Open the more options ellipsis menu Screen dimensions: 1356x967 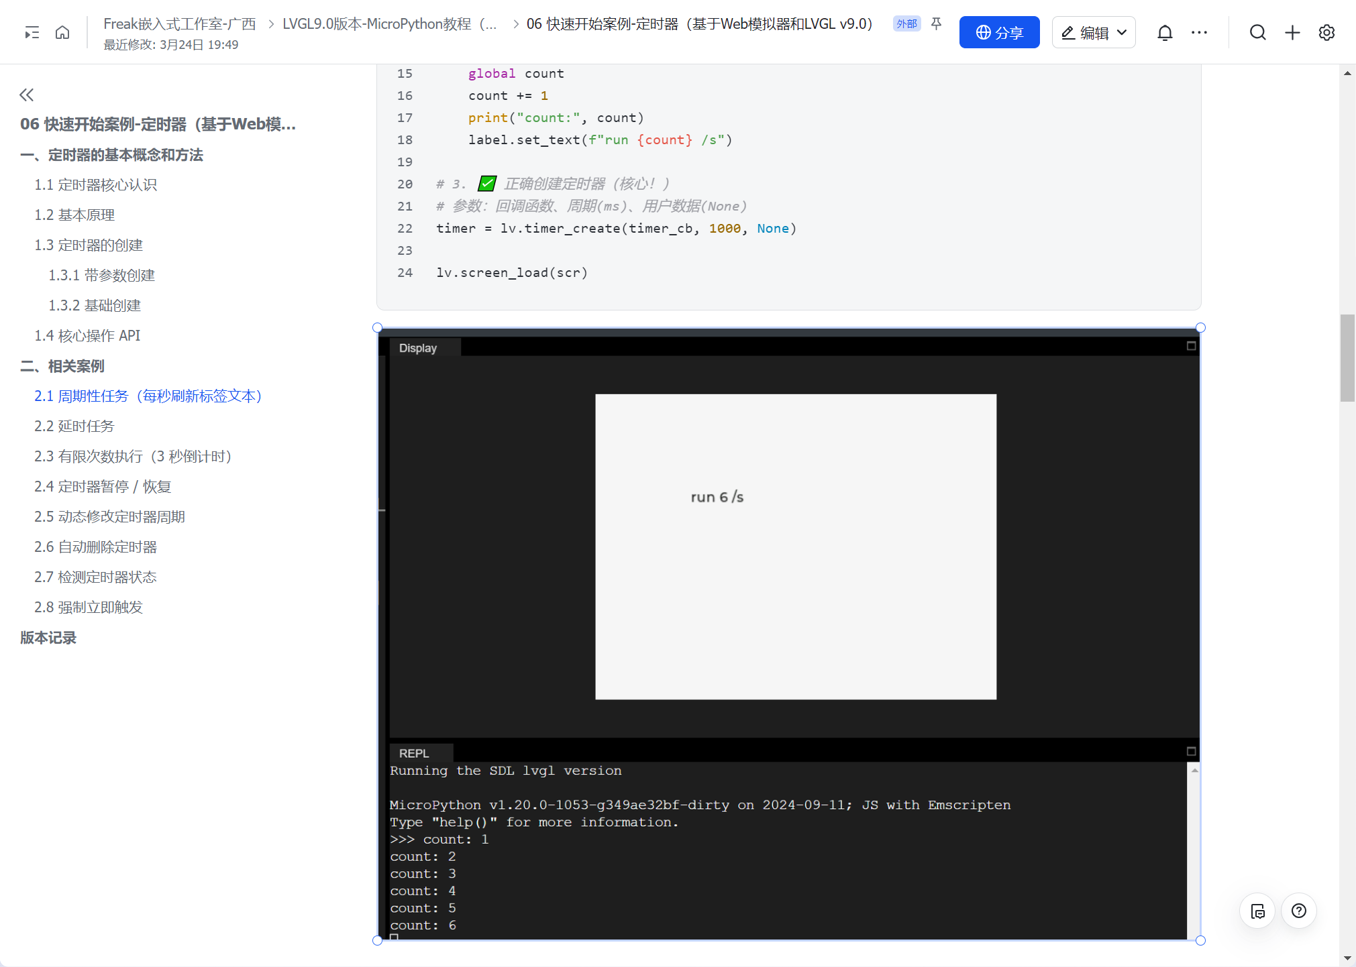1199,32
